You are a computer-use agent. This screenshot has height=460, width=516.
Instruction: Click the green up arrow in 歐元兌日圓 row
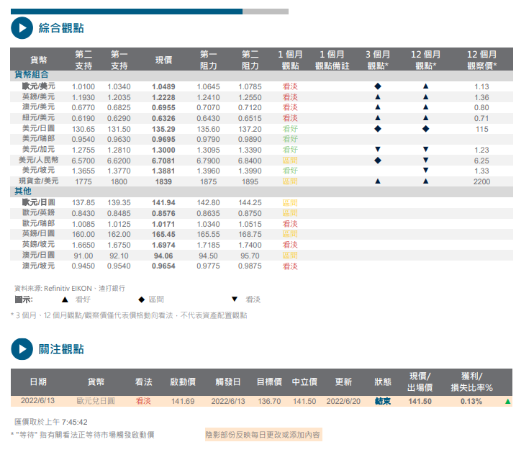[508, 401]
